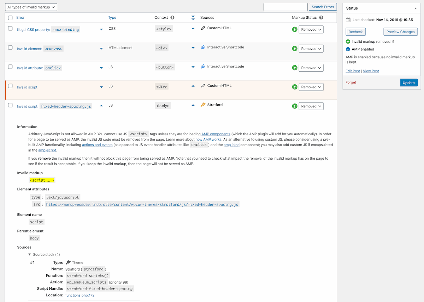Click green AMP icon in onclick row
This screenshot has height=302, width=424.
coord(295,68)
